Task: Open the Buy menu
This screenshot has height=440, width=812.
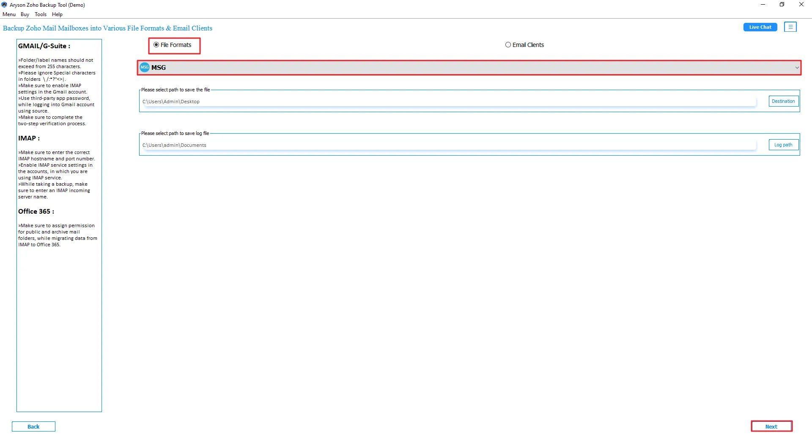Action: [25, 14]
